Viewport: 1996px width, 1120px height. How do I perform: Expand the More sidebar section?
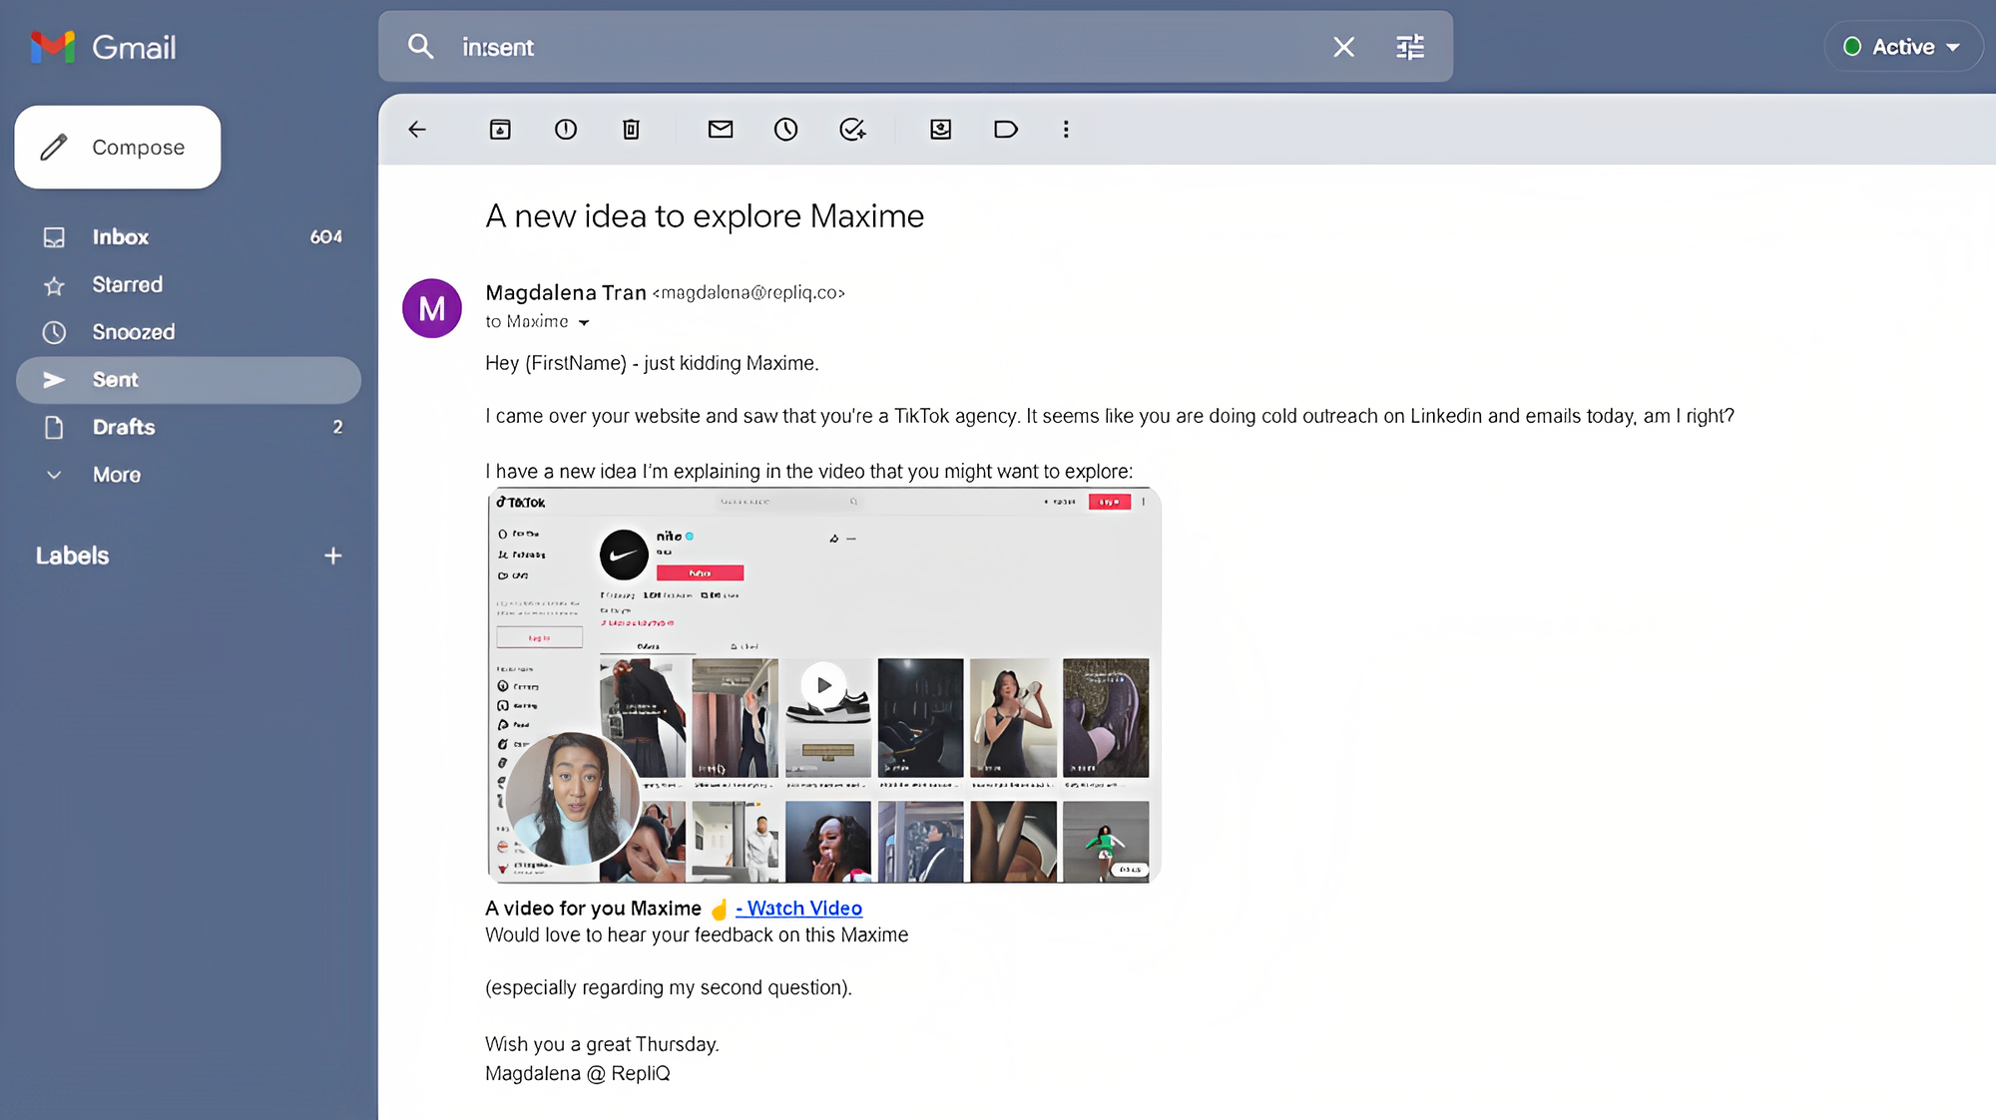pyautogui.click(x=189, y=475)
